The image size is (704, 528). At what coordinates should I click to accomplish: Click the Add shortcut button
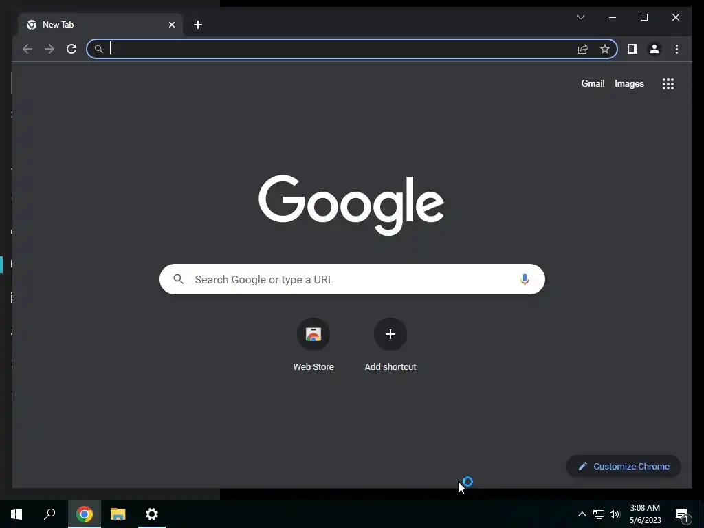(390, 345)
